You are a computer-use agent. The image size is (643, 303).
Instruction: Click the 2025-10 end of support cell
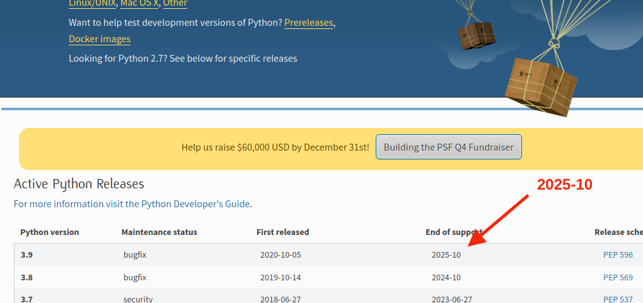point(446,254)
